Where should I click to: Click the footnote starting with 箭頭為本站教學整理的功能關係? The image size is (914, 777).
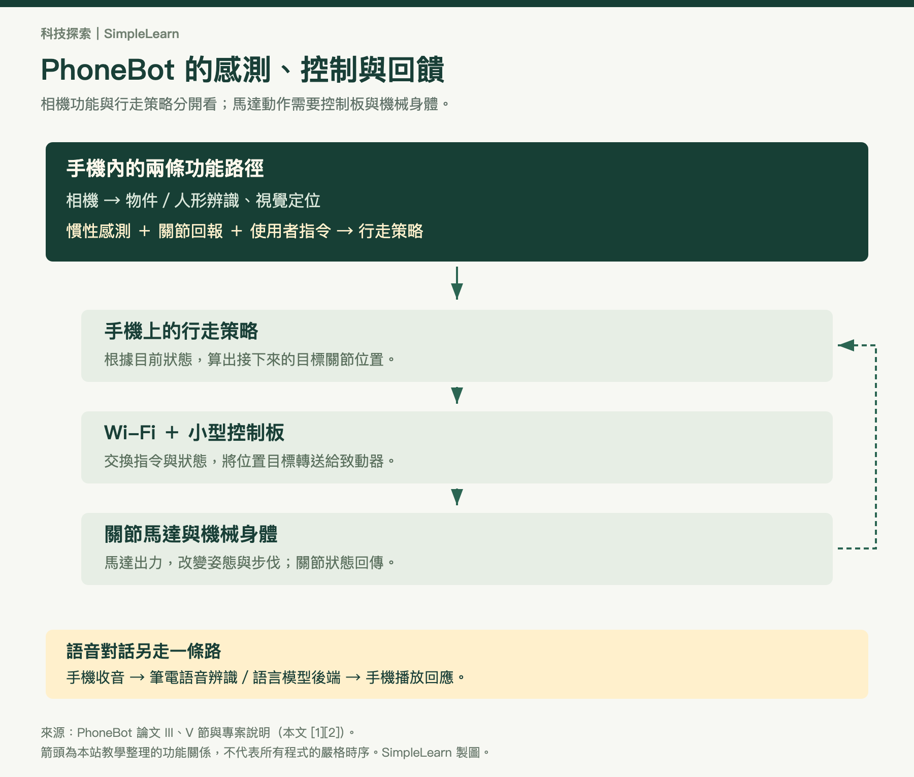265,752
